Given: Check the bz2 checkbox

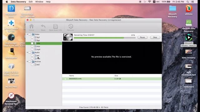Looking at the screenshot, I should (32, 65).
